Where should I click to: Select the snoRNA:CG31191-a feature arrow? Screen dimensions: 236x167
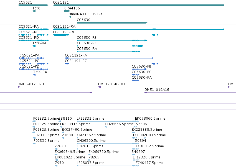pos(70,17)
